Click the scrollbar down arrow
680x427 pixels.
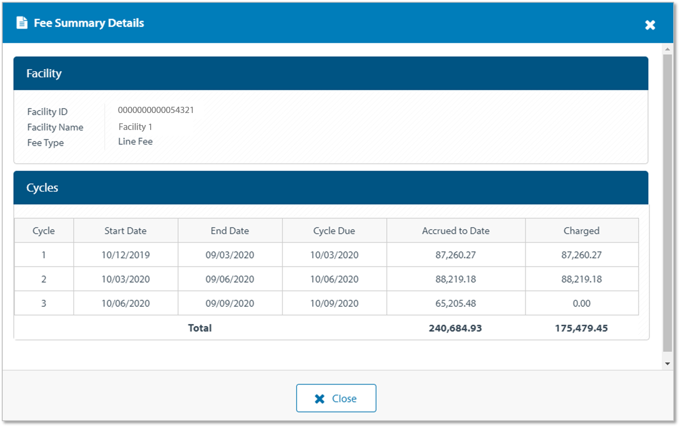click(x=667, y=364)
